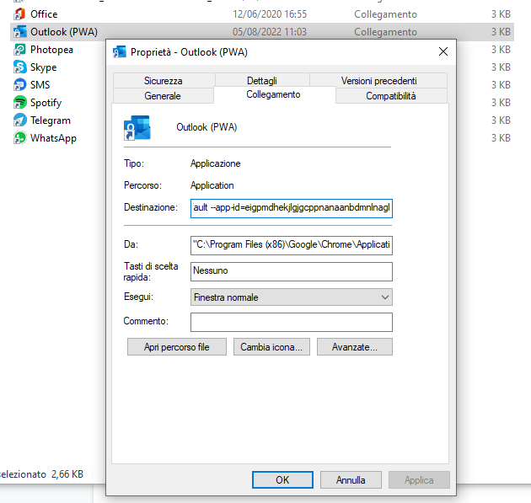
Task: Select the SMS file name in list
Action: pyautogui.click(x=40, y=84)
